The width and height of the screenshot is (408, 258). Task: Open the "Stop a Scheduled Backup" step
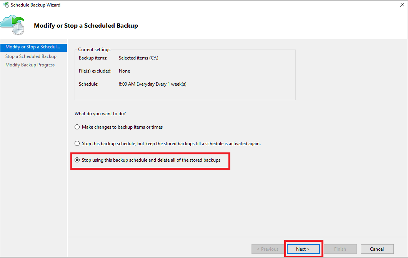coord(30,56)
